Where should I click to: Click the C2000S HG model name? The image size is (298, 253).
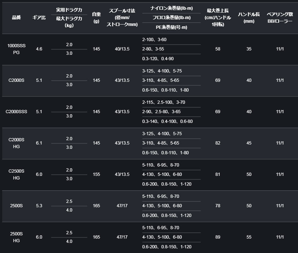[x=16, y=143]
